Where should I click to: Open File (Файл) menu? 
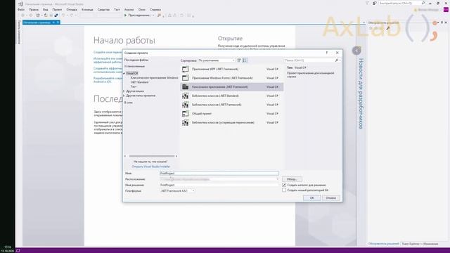click(21, 9)
